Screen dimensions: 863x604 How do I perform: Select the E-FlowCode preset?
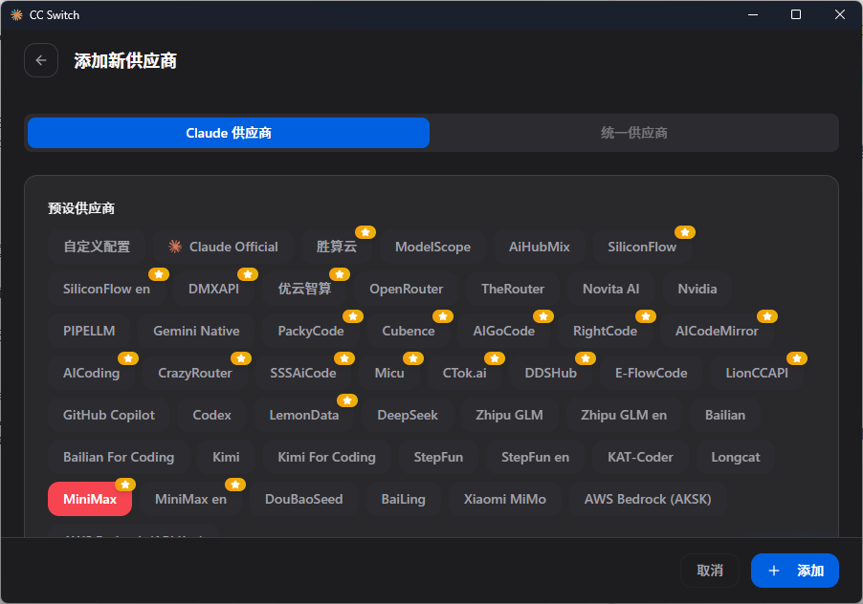(652, 373)
